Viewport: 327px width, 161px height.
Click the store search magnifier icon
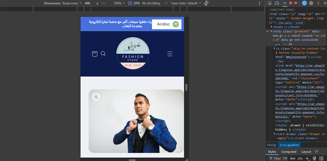tap(103, 54)
